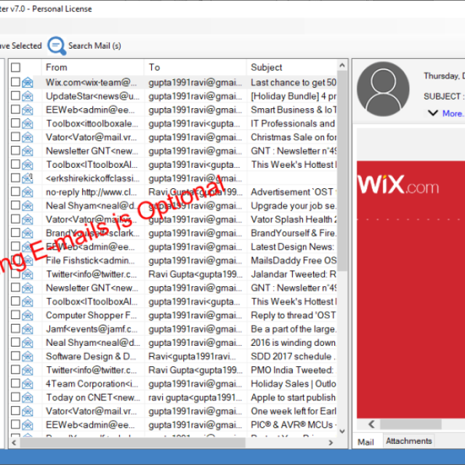Click envelope icon of One week left row
465x465 pixels.
[28, 411]
